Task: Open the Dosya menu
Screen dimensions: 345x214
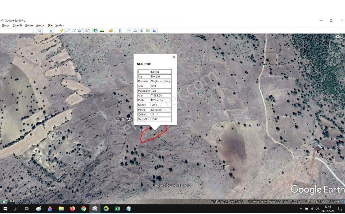Action: click(6, 25)
